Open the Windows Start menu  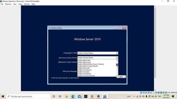pos(3,97)
